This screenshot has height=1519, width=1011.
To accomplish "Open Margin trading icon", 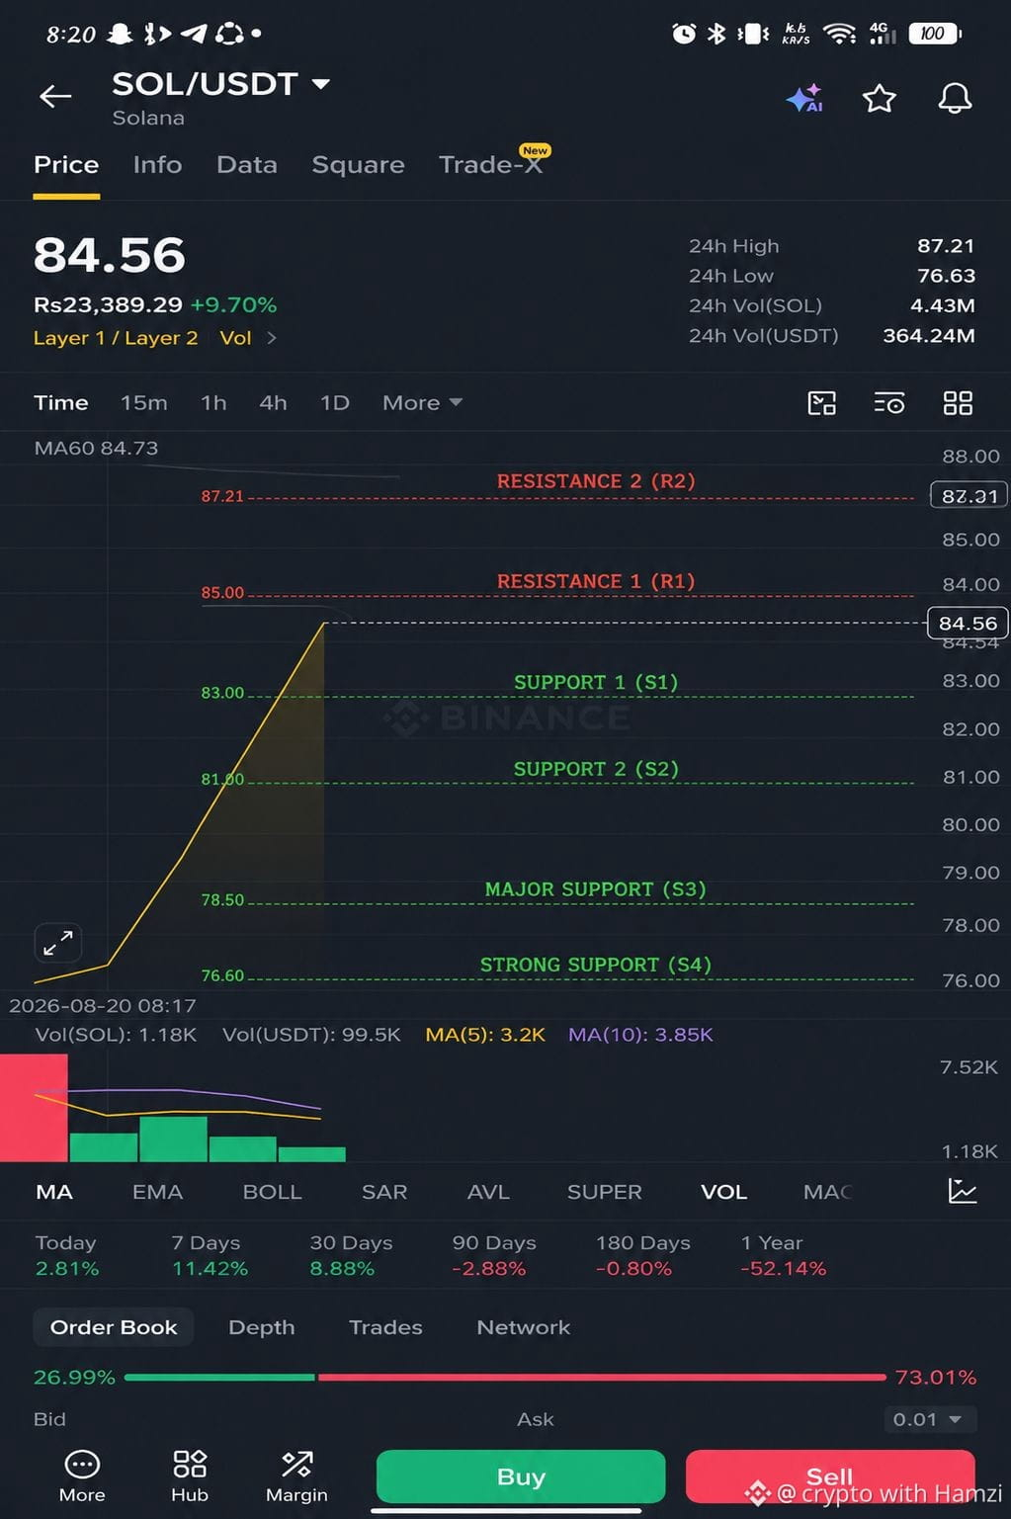I will (x=296, y=1477).
